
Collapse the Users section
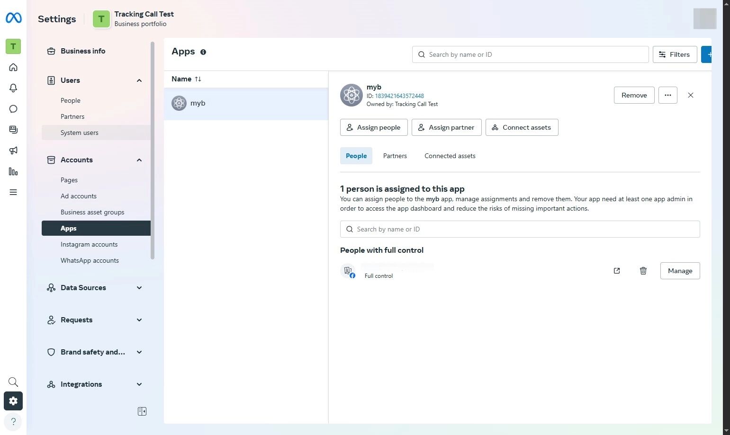[x=139, y=80]
